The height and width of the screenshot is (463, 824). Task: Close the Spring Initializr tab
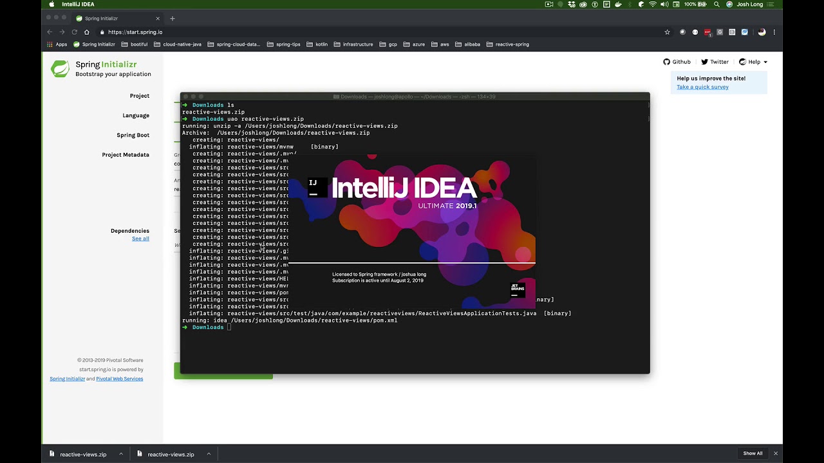tap(158, 19)
